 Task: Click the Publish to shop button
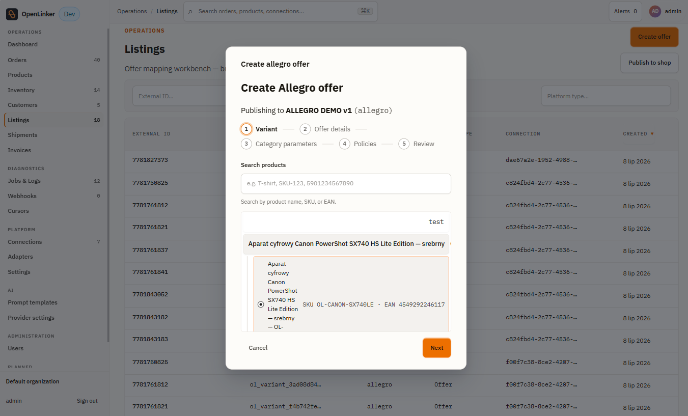649,63
